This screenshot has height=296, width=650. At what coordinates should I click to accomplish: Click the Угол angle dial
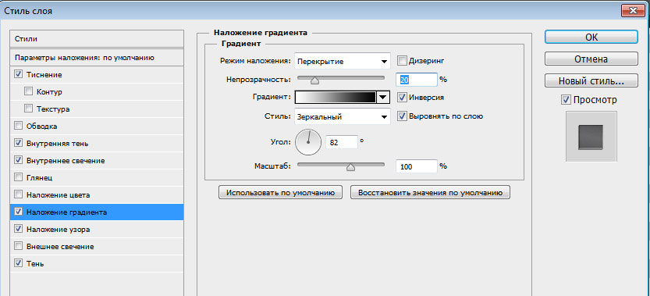(x=308, y=142)
